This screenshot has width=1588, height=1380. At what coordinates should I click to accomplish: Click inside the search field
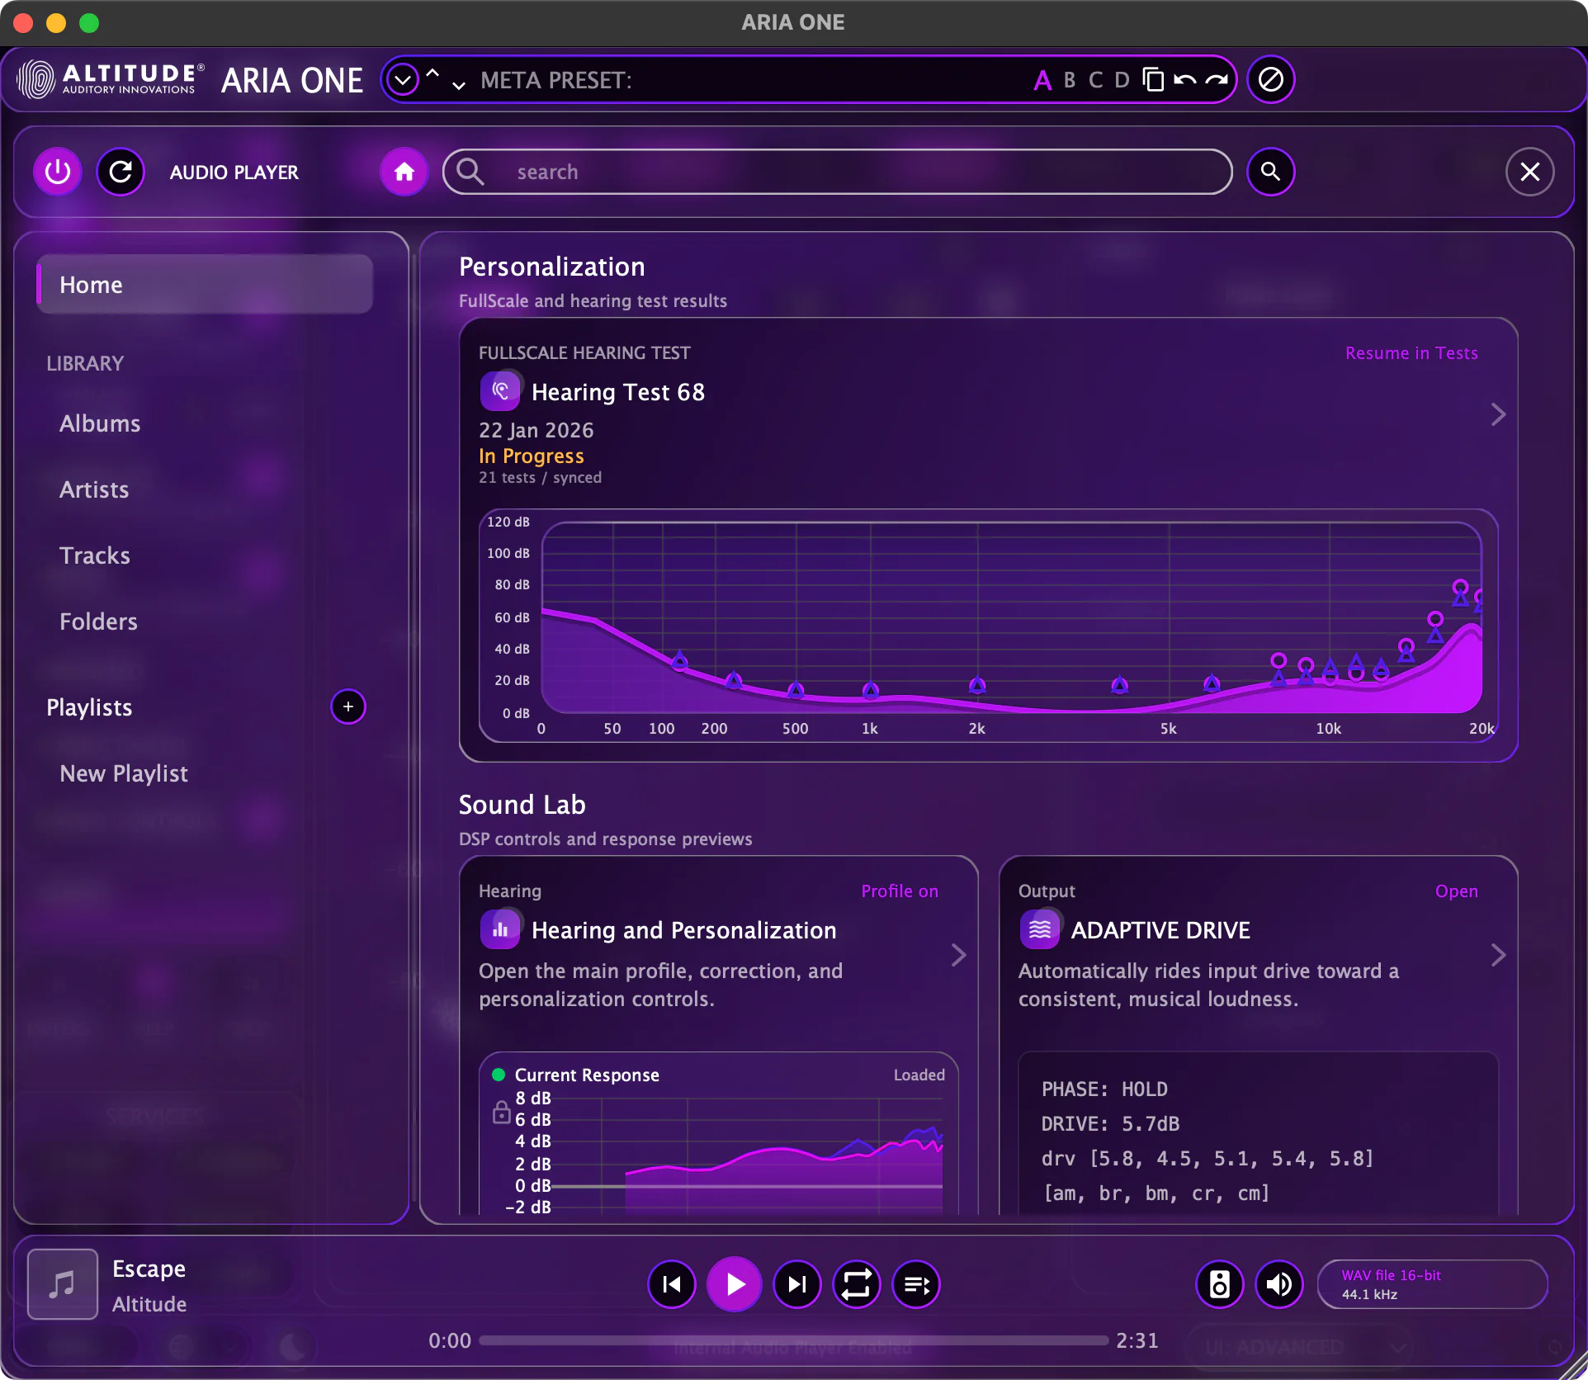838,172
